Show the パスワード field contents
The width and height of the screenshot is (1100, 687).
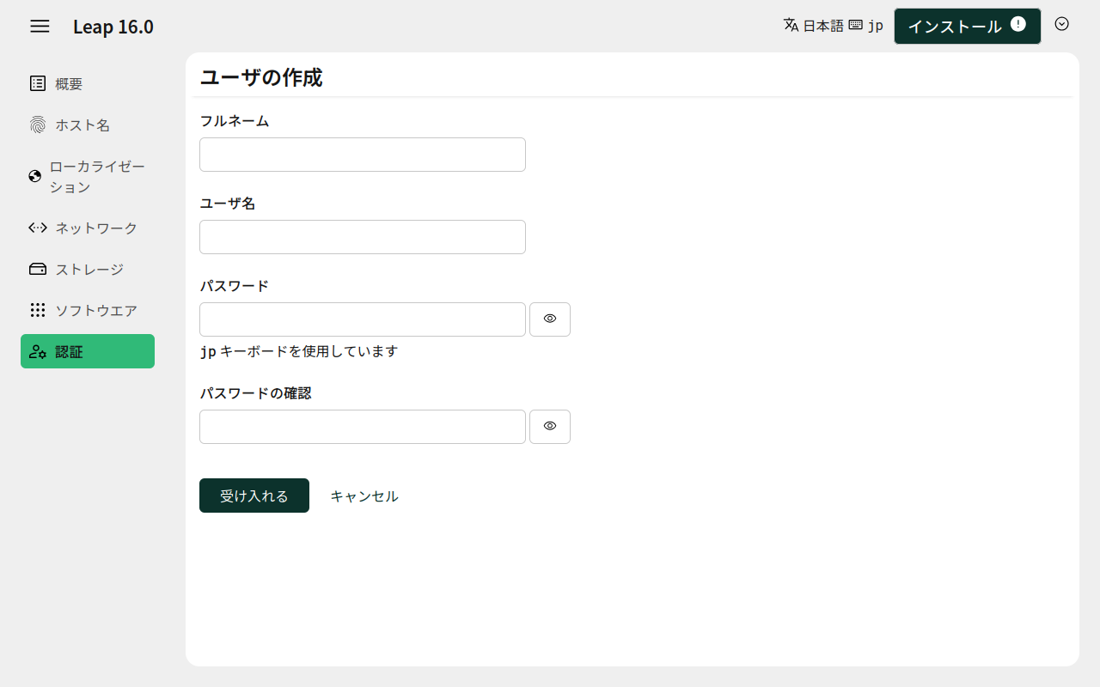(x=550, y=319)
